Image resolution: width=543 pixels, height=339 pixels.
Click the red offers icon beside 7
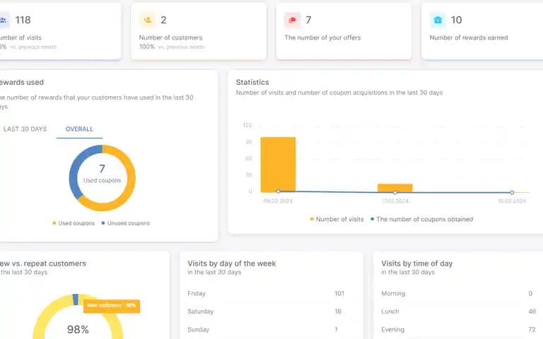pos(293,20)
